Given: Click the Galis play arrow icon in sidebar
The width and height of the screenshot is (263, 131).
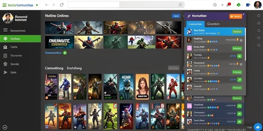Looking at the screenshot, I should pyautogui.click(x=5, y=72).
